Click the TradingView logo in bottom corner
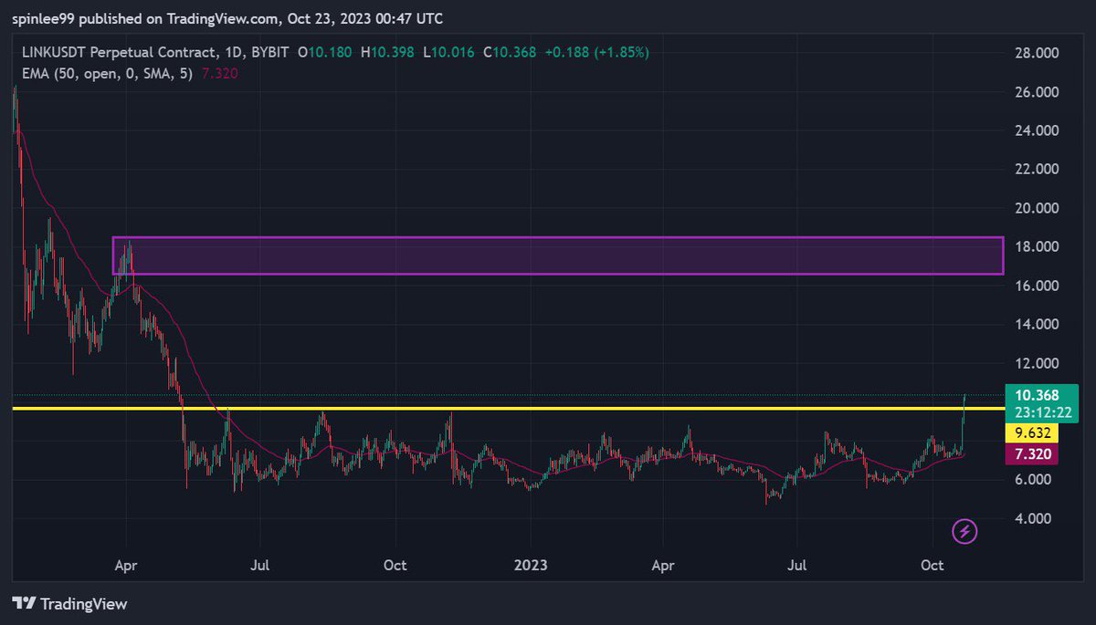Screen dimensions: 1096x625 tap(68, 604)
